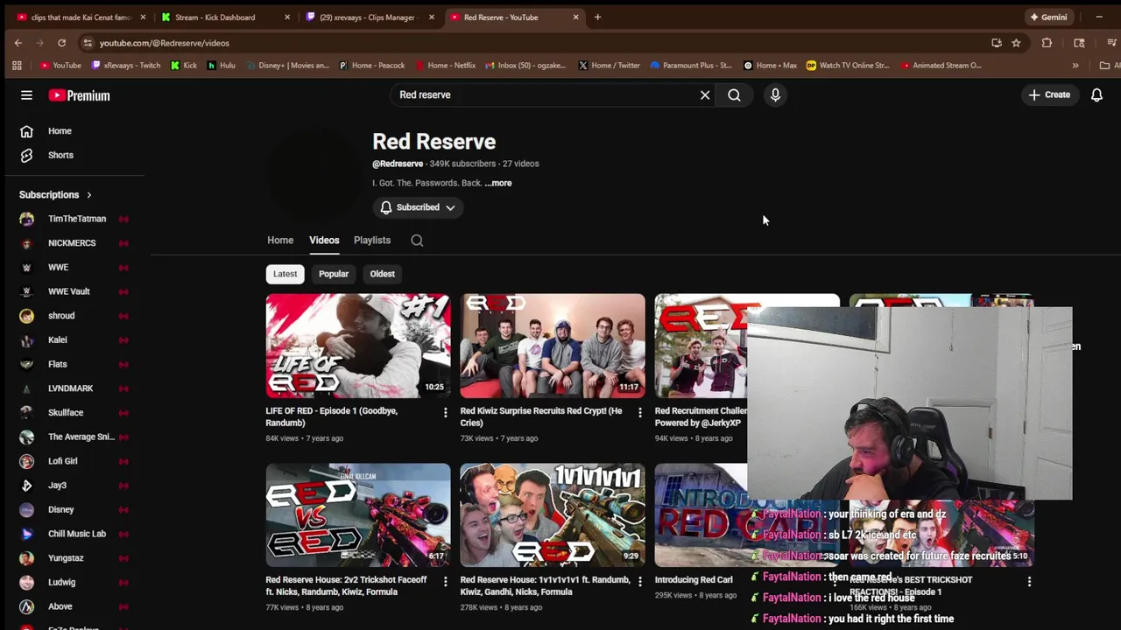Switch to the Kai Cenat clips tab
1121x630 pixels.
point(79,17)
